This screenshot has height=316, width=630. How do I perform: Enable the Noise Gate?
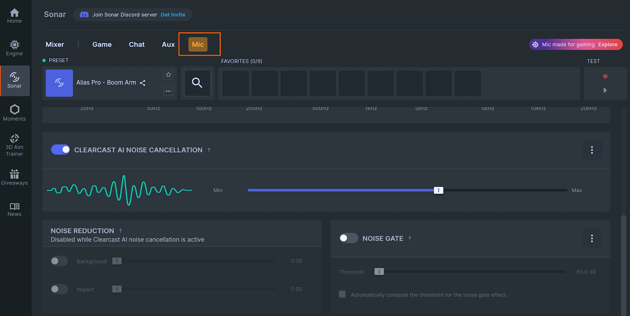(349, 238)
